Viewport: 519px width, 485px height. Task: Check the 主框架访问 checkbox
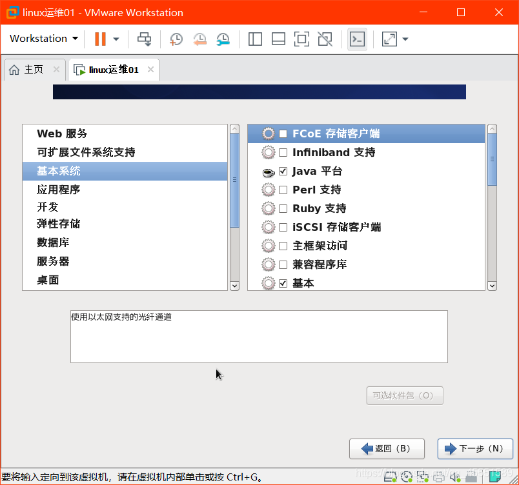pos(283,246)
